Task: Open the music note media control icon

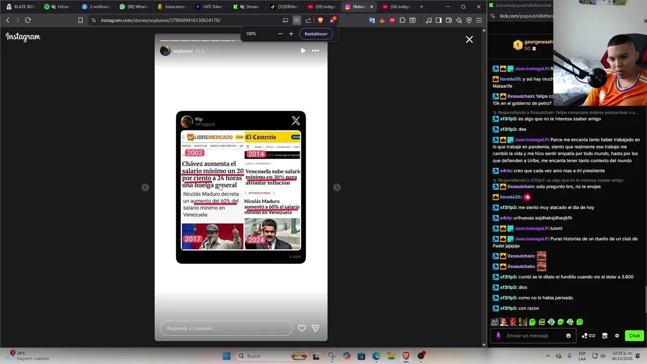Action: click(x=429, y=20)
